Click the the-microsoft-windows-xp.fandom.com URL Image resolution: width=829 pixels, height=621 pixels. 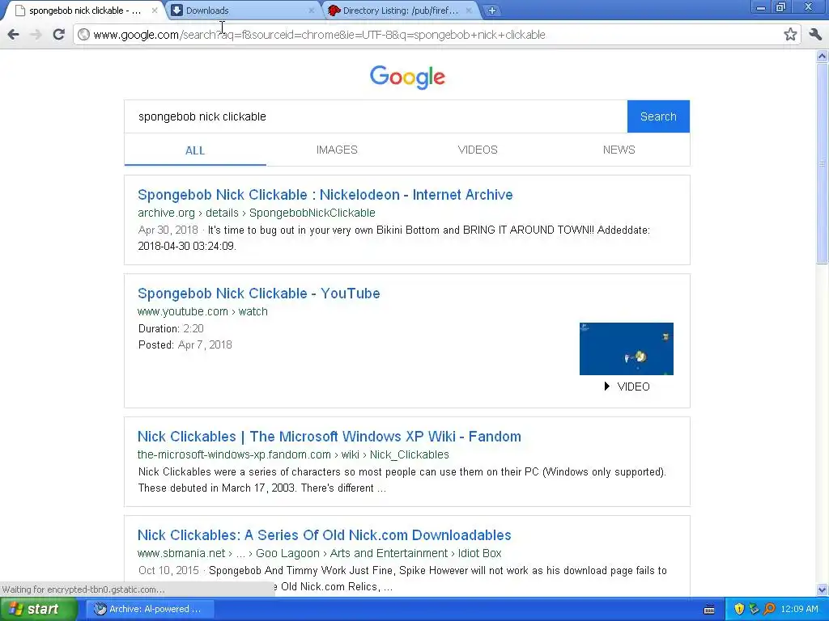point(293,454)
